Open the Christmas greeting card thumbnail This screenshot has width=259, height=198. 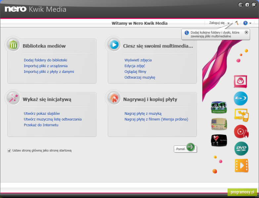[x=219, y=124]
